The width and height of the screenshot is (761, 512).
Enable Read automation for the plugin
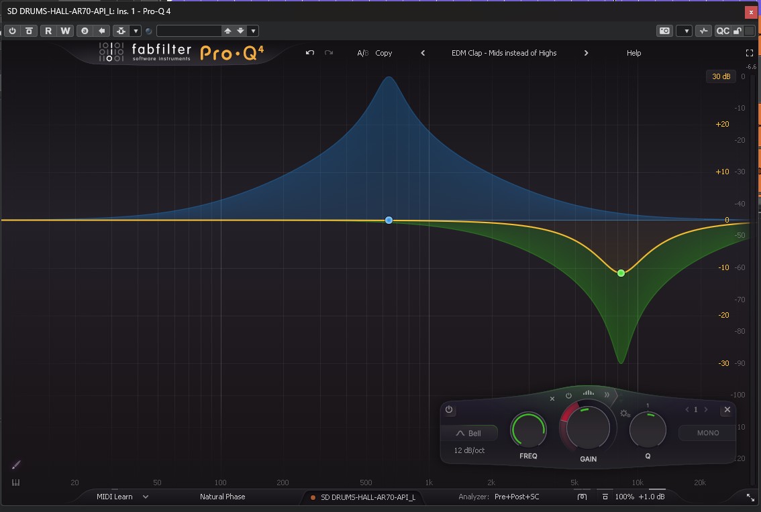tap(48, 31)
